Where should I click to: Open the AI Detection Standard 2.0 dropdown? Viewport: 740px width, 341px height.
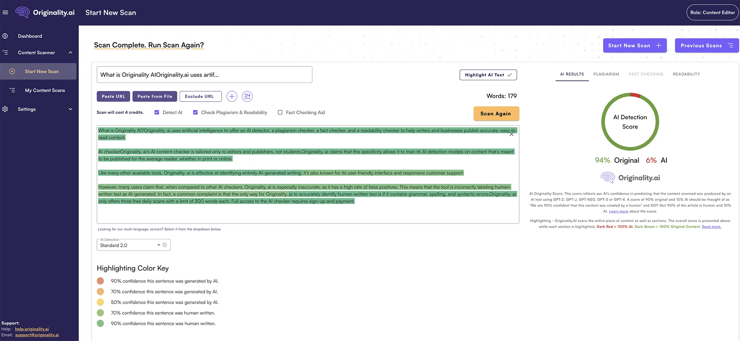(134, 245)
